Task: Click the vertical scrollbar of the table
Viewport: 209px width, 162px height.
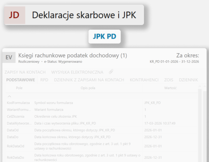Action: (200, 123)
